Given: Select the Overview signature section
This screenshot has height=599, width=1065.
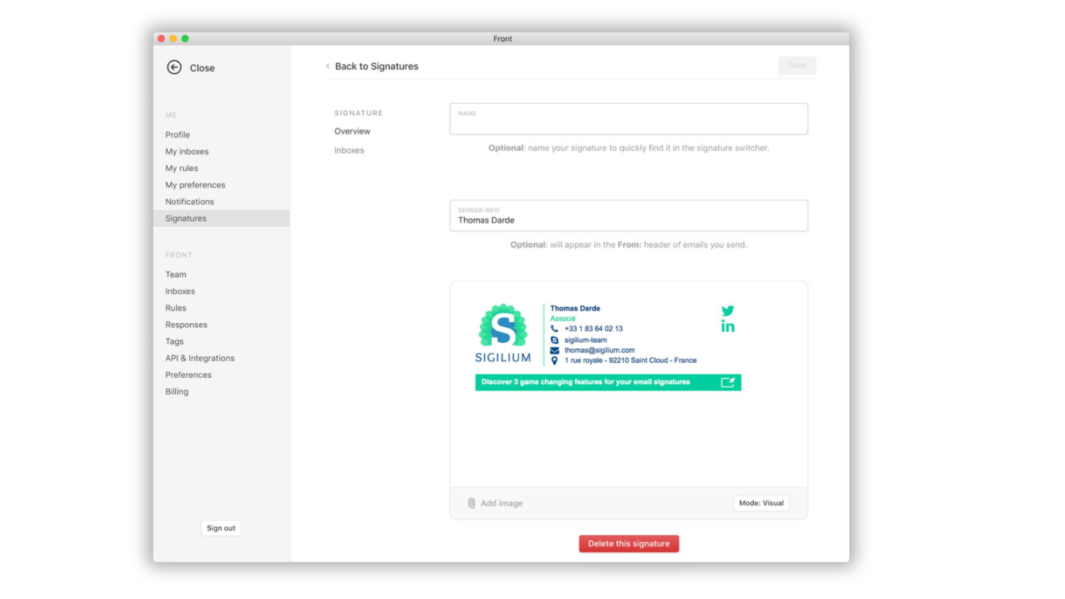Looking at the screenshot, I should pyautogui.click(x=352, y=131).
